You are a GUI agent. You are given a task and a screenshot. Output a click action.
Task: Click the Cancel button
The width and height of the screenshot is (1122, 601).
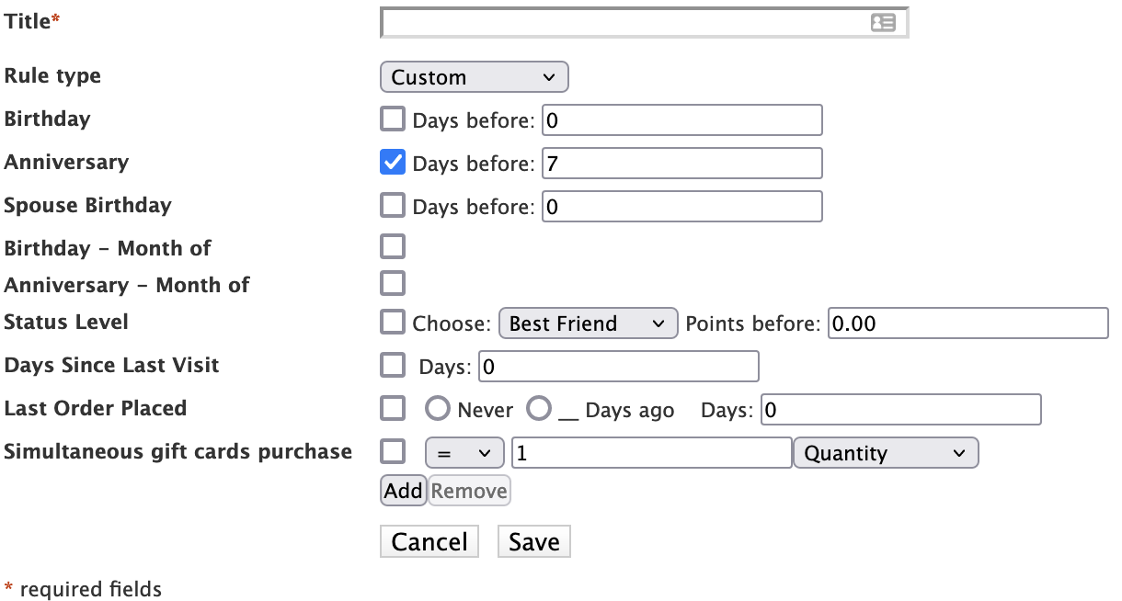[x=429, y=542]
